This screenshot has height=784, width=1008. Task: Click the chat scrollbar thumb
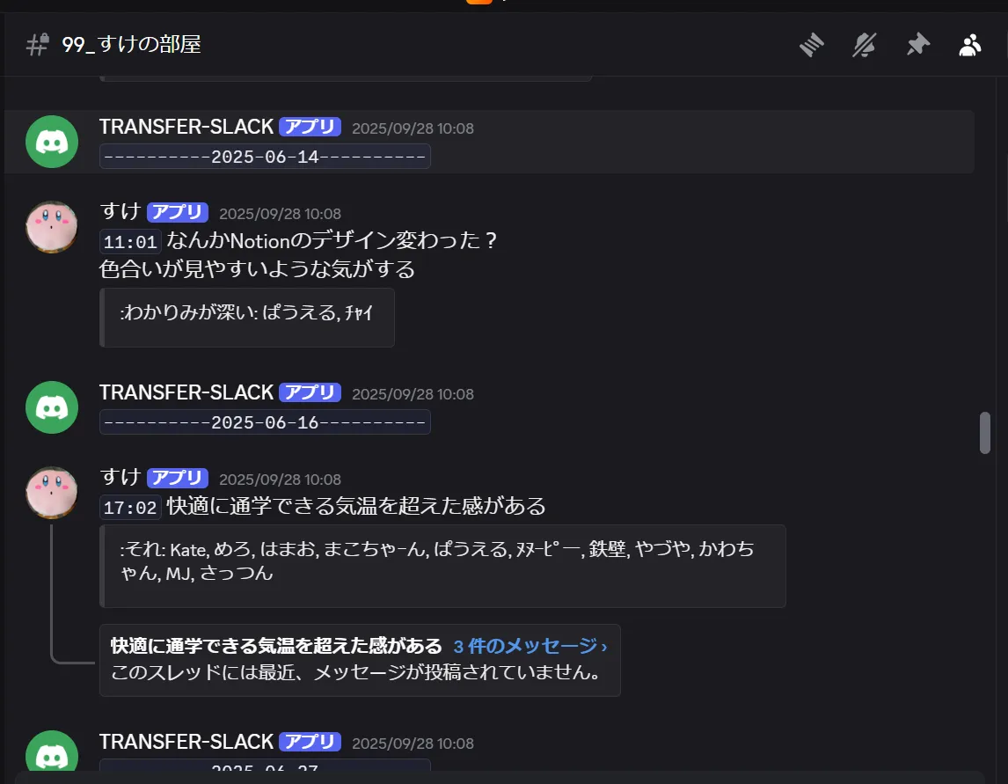tap(985, 433)
